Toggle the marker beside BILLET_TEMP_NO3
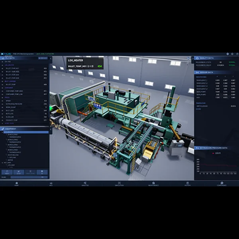The height and width of the screenshot is (239, 239). [2, 75]
